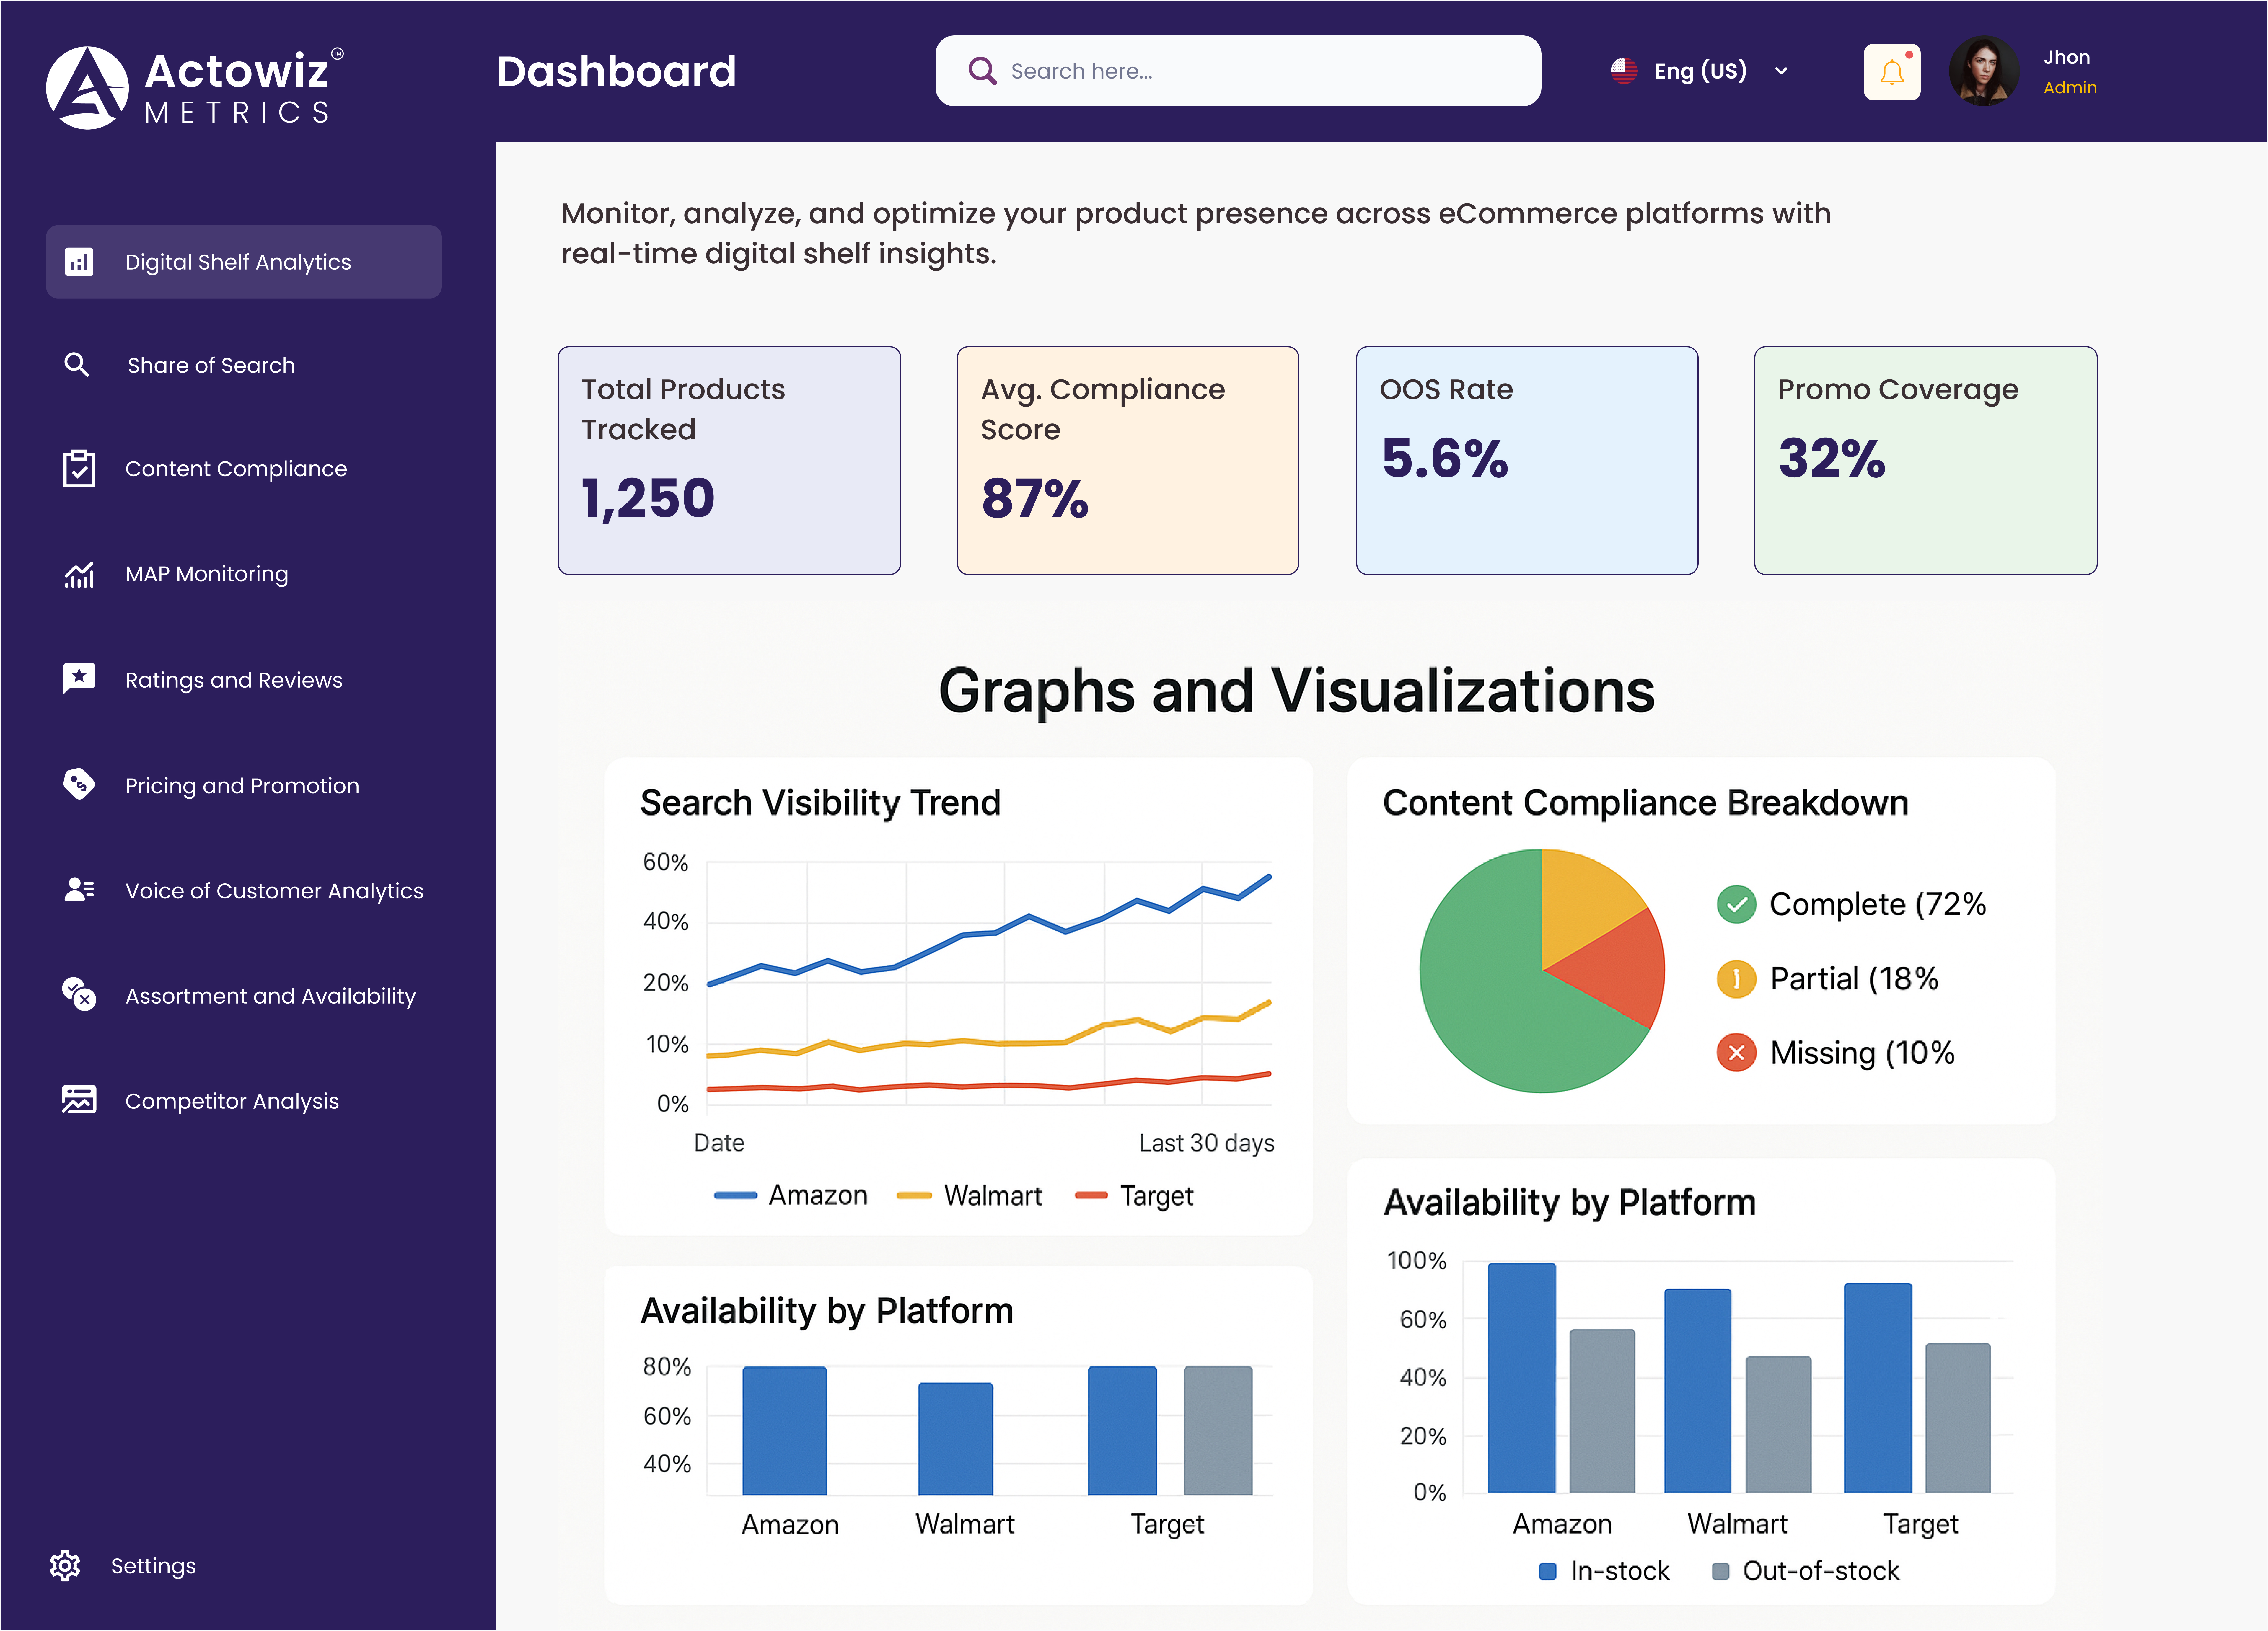Click the 'Date' axis label
The height and width of the screenshot is (1631, 2268).
click(x=719, y=1143)
